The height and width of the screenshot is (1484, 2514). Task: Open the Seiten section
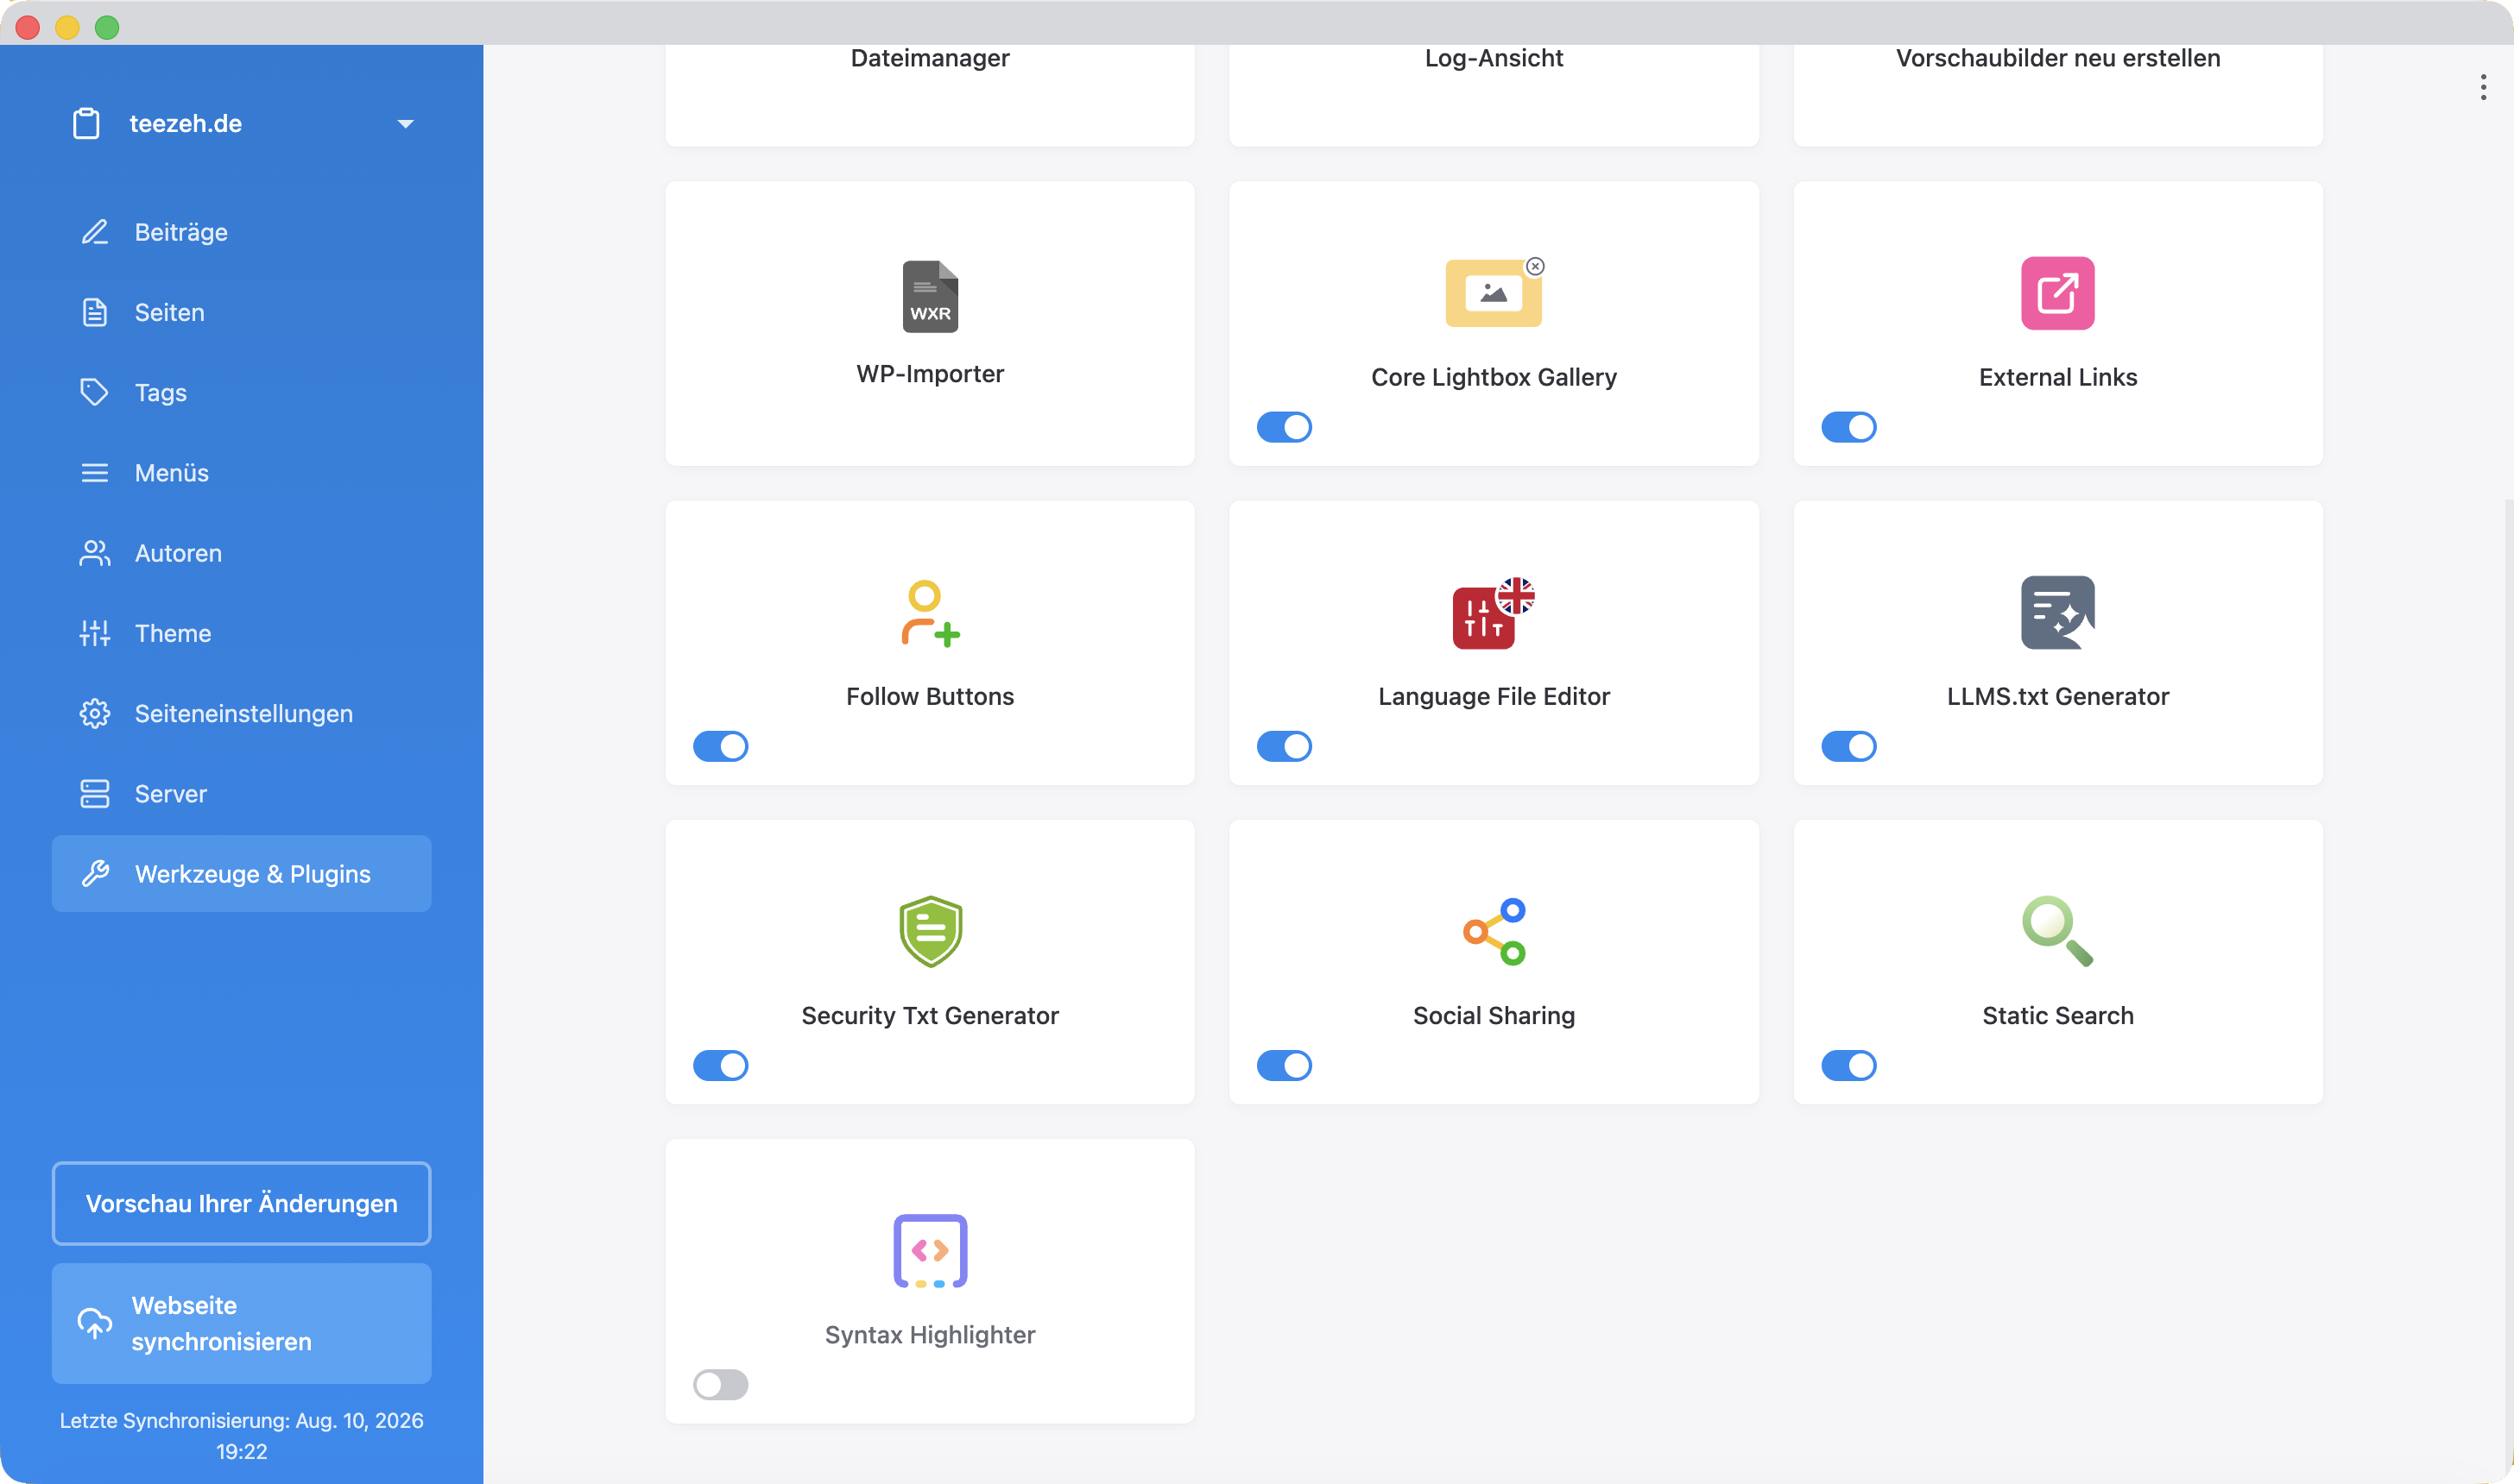click(241, 312)
